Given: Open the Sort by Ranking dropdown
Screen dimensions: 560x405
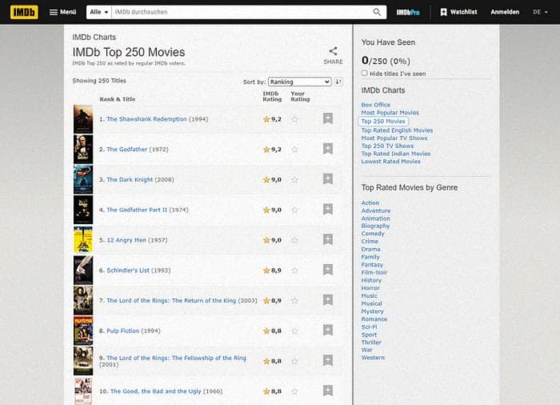Looking at the screenshot, I should (300, 82).
